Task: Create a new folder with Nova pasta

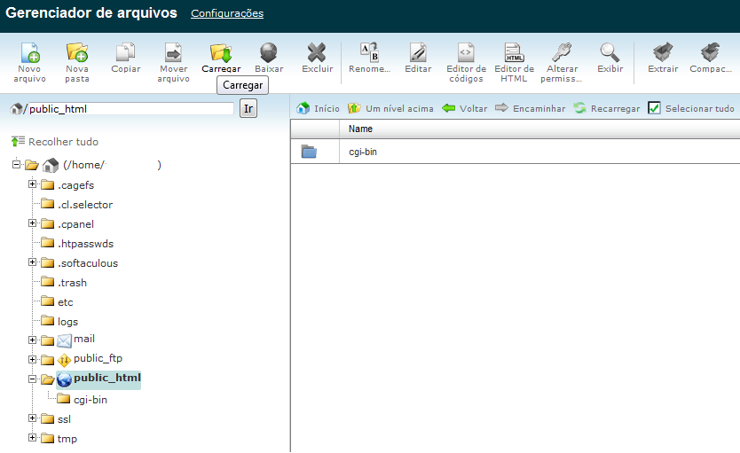Action: tap(77, 53)
